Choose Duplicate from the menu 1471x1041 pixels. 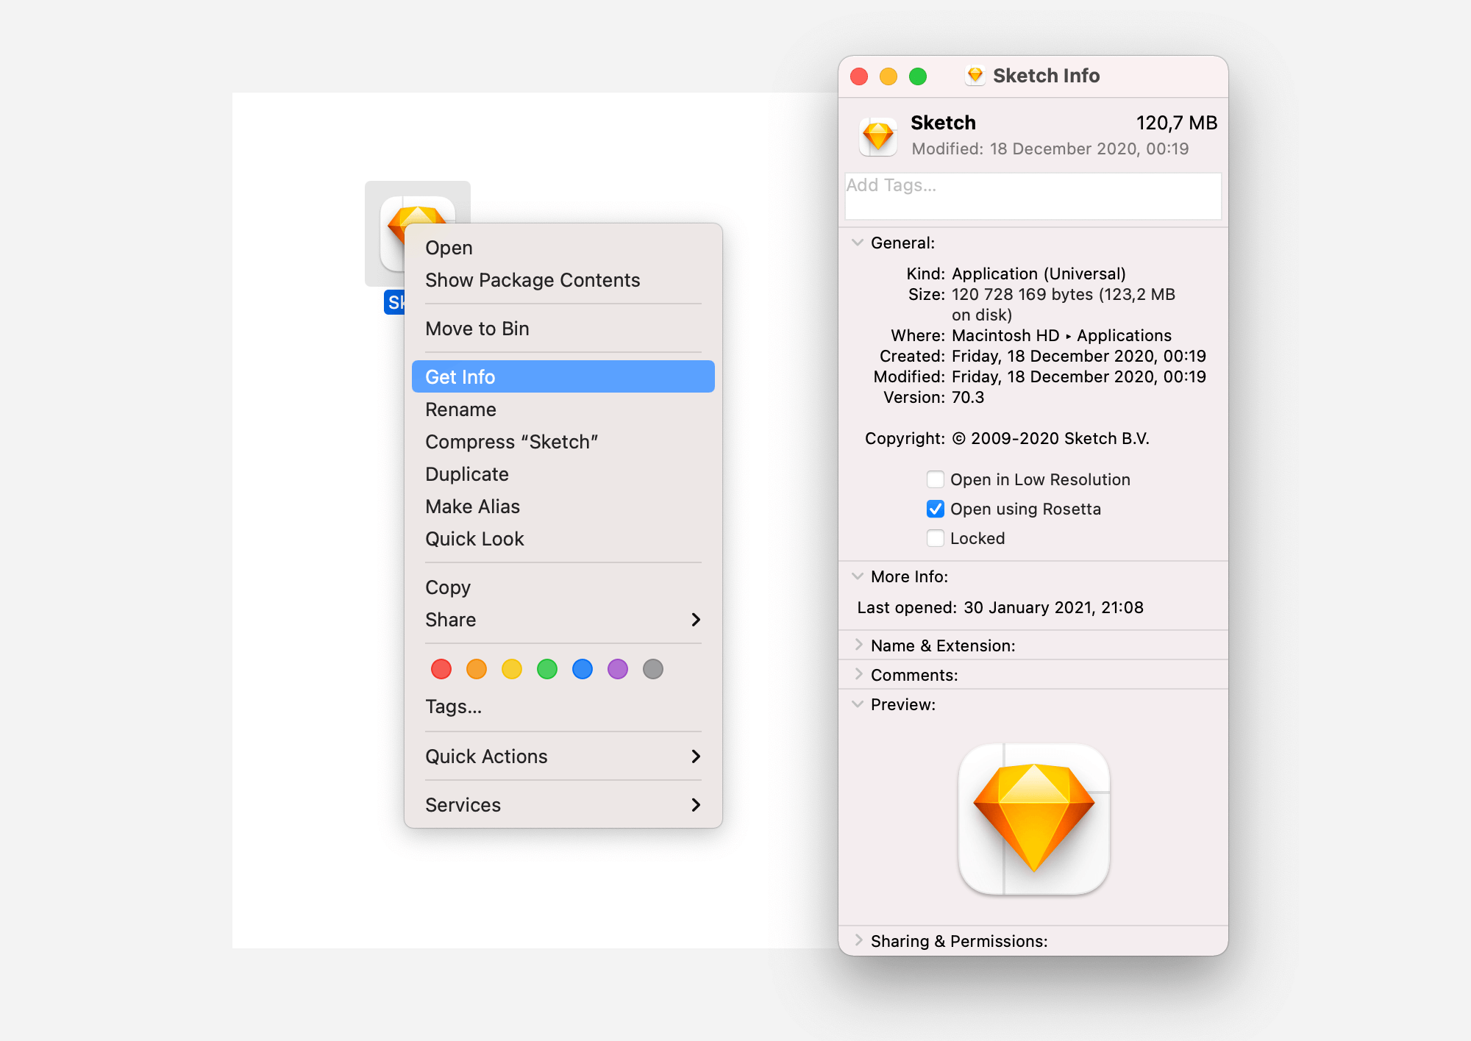pos(563,474)
